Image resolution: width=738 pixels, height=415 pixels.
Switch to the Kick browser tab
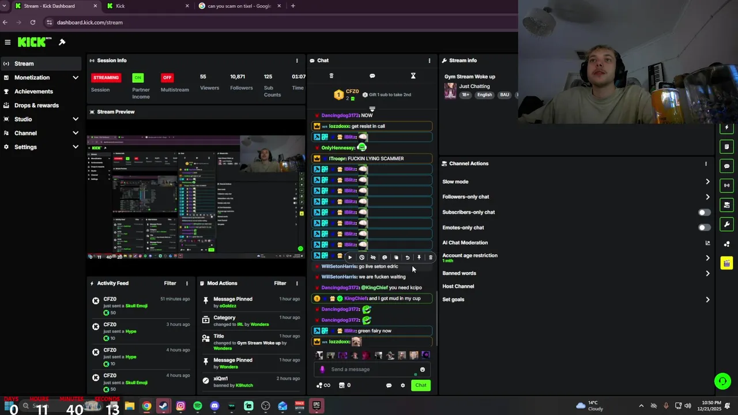tap(148, 6)
